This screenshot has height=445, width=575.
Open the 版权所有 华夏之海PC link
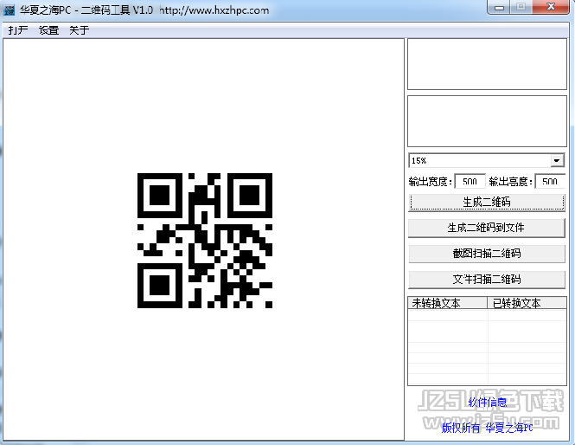pyautogui.click(x=487, y=428)
